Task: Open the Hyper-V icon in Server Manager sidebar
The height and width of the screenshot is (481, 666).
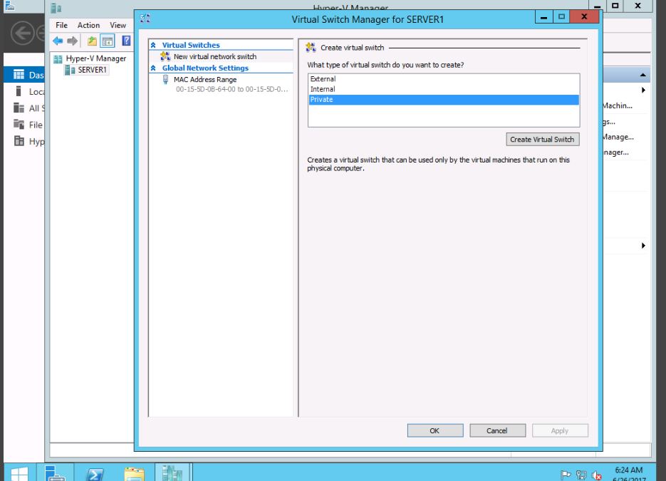Action: click(19, 140)
